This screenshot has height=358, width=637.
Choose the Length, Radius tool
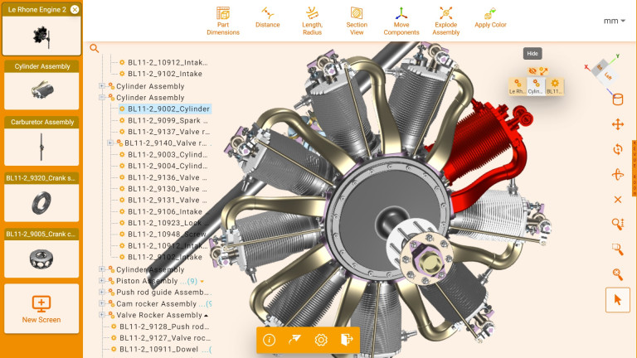(x=312, y=21)
